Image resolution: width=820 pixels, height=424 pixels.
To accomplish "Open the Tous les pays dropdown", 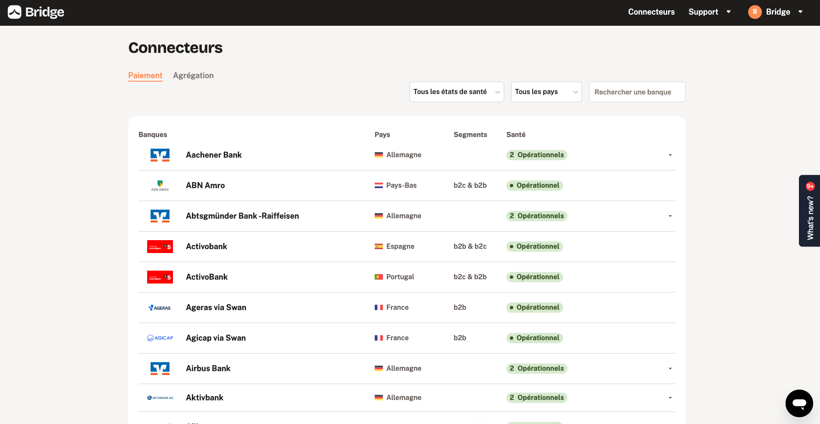I will tap(546, 92).
